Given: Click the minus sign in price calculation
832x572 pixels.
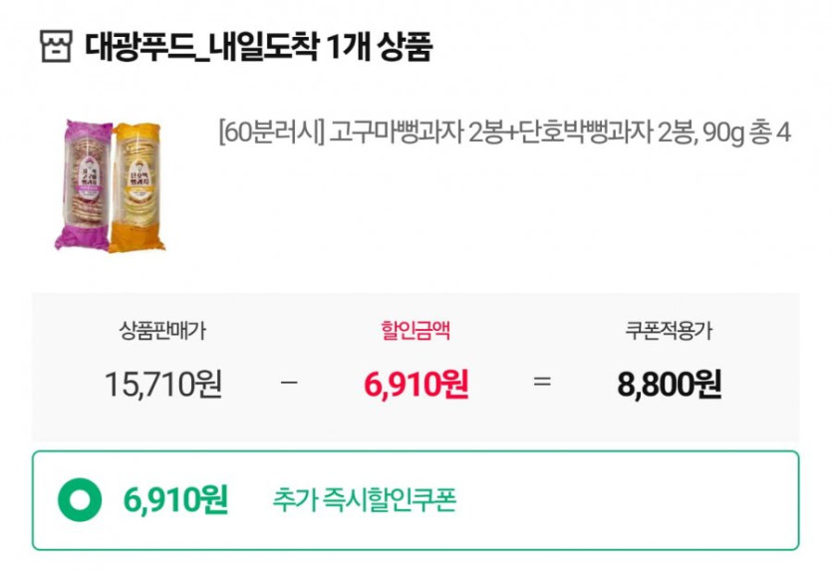Looking at the screenshot, I should point(289,383).
